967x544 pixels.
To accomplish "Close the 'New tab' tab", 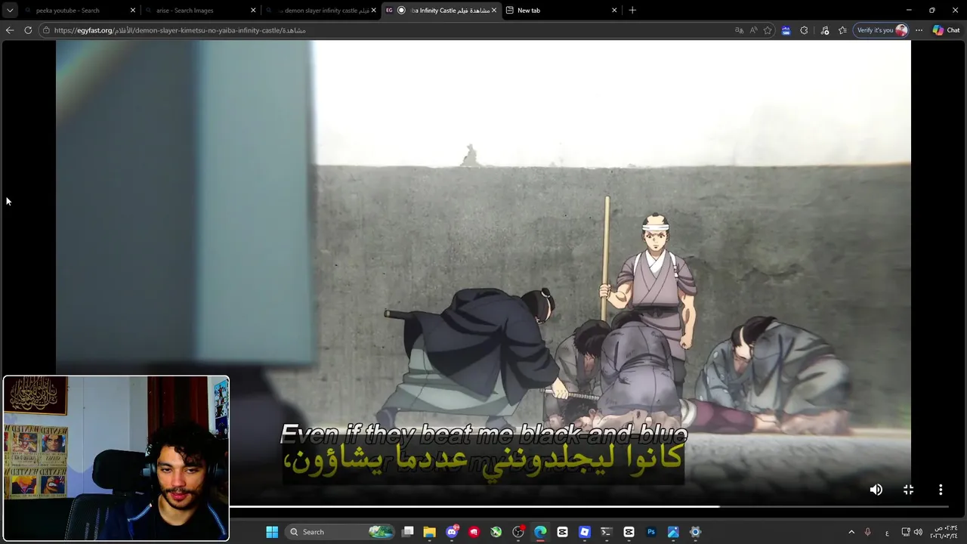I will point(614,11).
